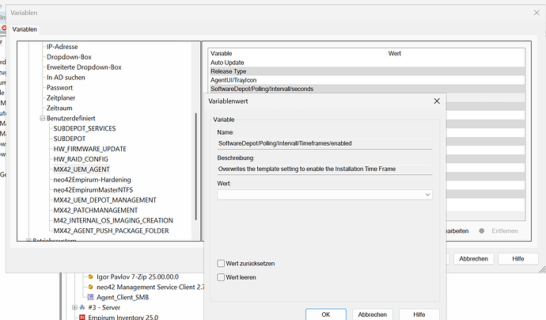Open the Wert dropdown list
546x320 pixels.
click(x=427, y=194)
